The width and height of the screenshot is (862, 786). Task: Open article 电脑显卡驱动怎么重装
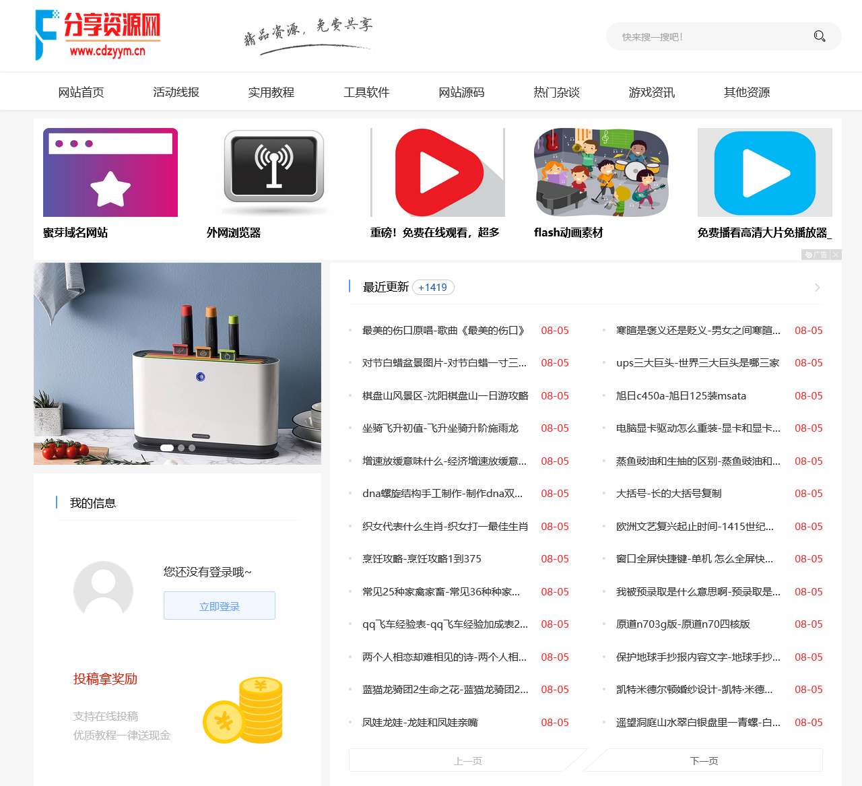[698, 428]
